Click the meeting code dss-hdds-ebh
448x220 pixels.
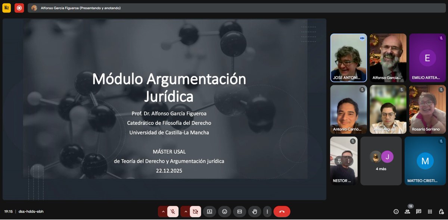coord(30,211)
